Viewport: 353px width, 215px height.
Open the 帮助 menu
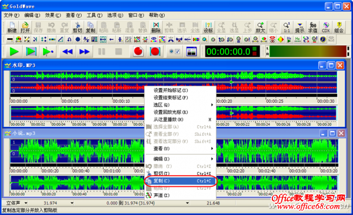156,15
